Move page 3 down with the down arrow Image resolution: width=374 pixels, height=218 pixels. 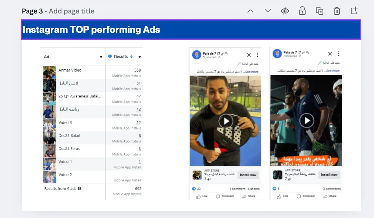(x=268, y=11)
